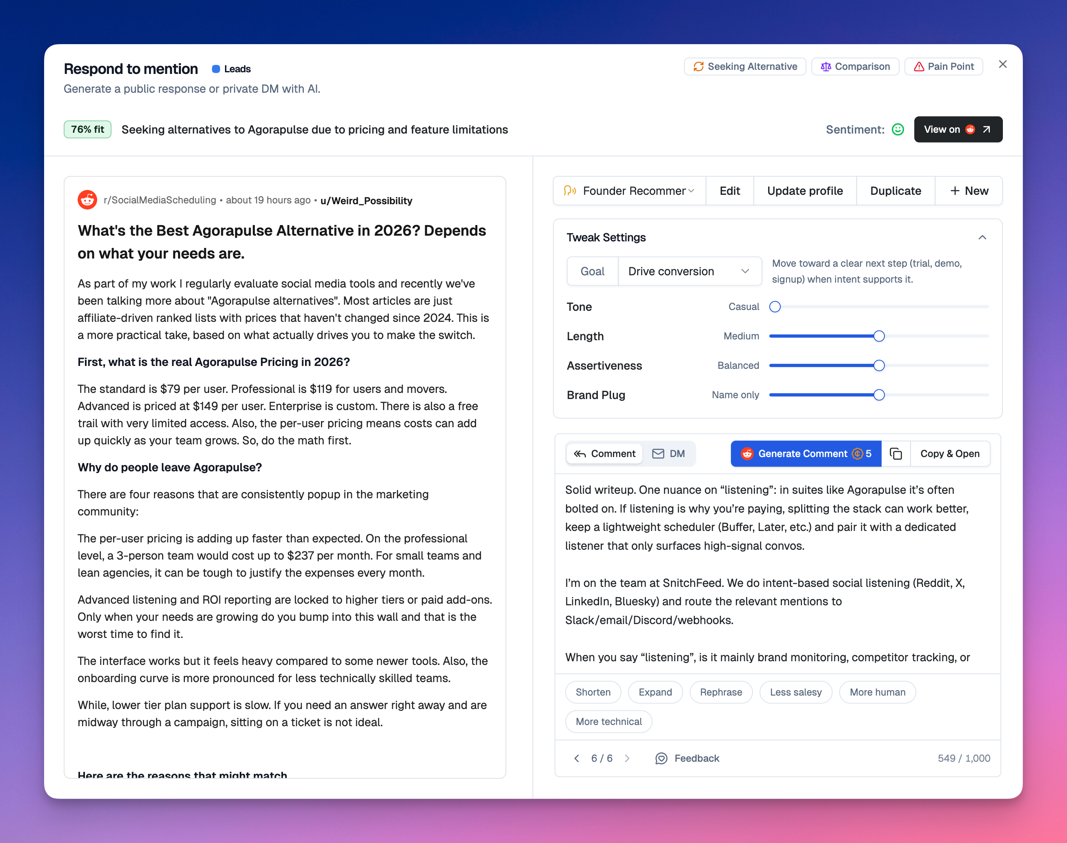1067x843 pixels.
Task: Click the Less salesy chip
Action: (795, 692)
